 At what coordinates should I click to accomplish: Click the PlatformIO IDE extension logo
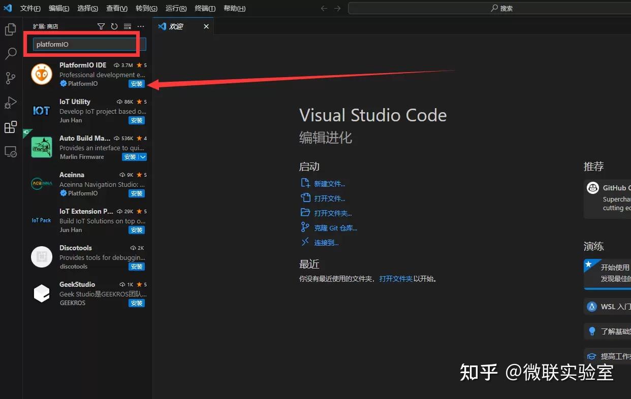[41, 74]
